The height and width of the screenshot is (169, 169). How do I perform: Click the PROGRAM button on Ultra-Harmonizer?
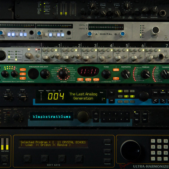point(107,141)
